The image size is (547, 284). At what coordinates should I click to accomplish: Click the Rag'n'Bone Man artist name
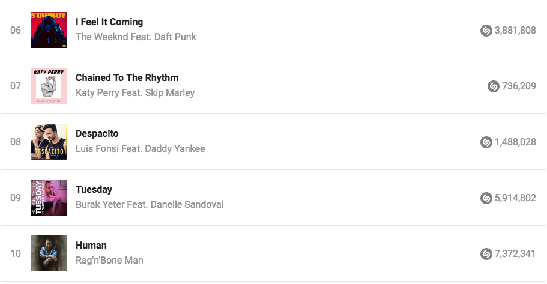109,261
